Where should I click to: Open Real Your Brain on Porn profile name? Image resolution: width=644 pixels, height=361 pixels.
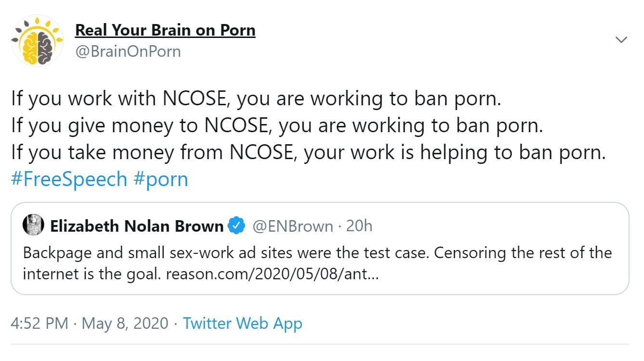[165, 30]
